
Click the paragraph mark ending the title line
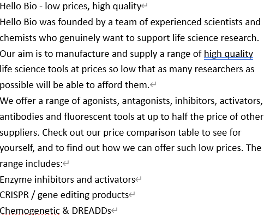pos(145,6)
